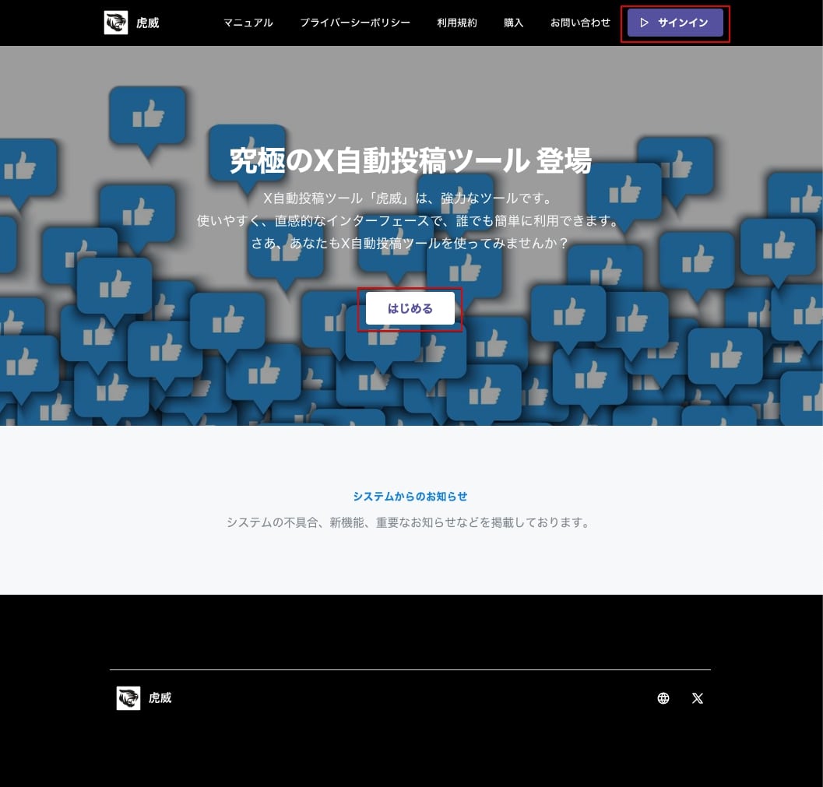The width and height of the screenshot is (823, 787).
Task: Click the line 使いやすく、直感的なインターフェースで
Action: point(409,221)
